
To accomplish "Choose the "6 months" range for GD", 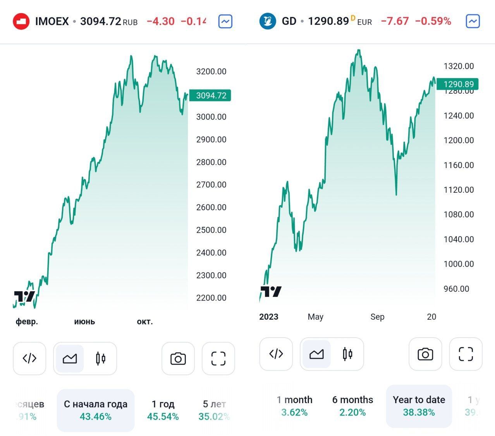I will pos(352,406).
